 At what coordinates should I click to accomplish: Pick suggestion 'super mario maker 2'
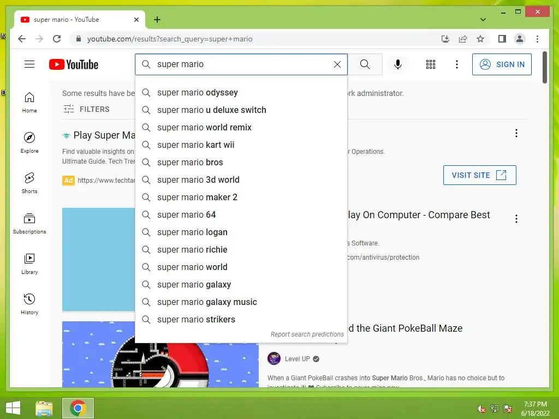(x=241, y=197)
